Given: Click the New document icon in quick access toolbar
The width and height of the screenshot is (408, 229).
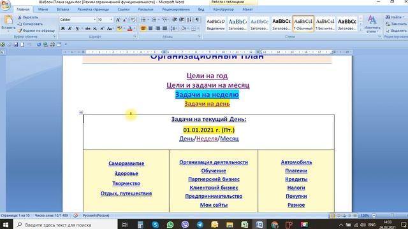Looking at the screenshot, I should point(23,45).
